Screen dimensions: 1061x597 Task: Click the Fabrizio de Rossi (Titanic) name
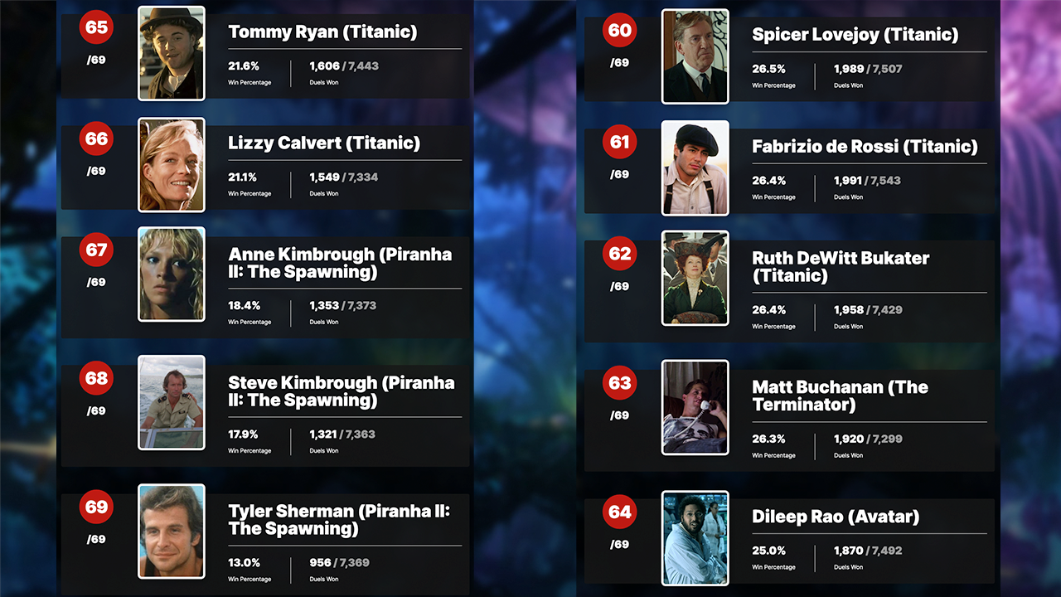click(865, 147)
